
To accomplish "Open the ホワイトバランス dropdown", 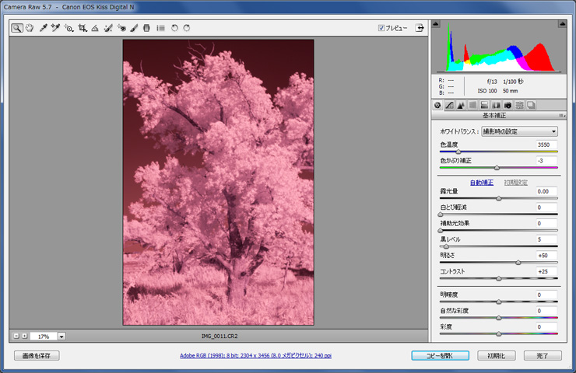I will pyautogui.click(x=519, y=132).
